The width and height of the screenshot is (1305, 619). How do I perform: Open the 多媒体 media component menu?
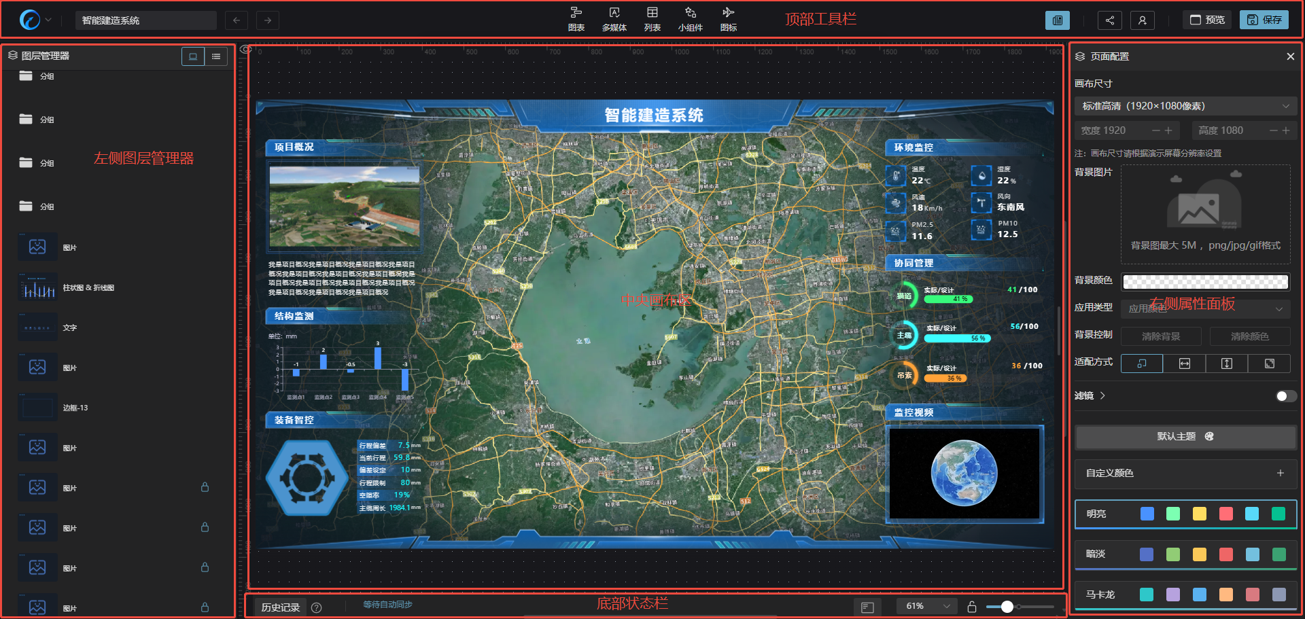coord(614,19)
